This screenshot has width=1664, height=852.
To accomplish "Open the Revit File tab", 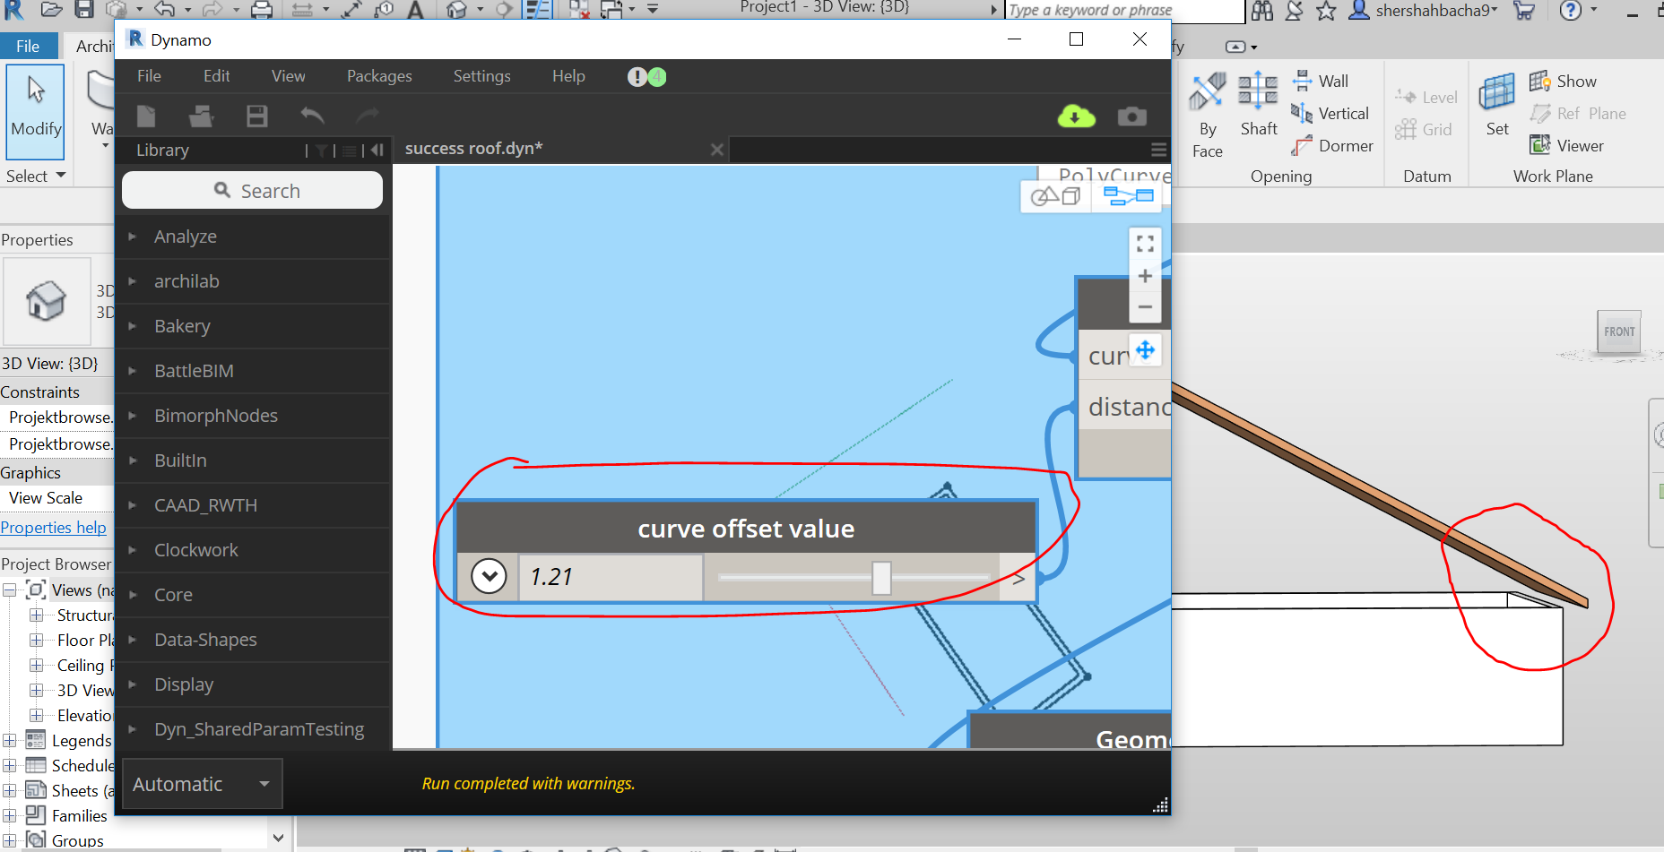I will 29,47.
